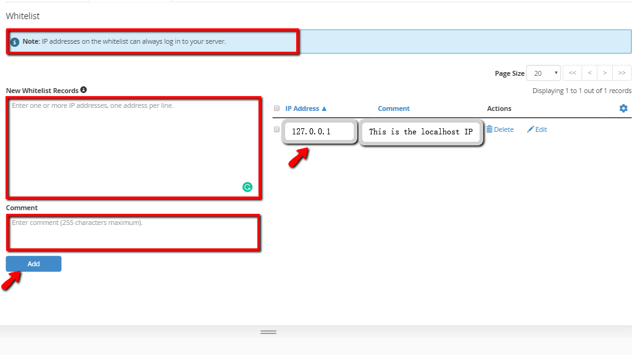Click the info icon in the Note banner
This screenshot has width=632, height=355.
(15, 42)
